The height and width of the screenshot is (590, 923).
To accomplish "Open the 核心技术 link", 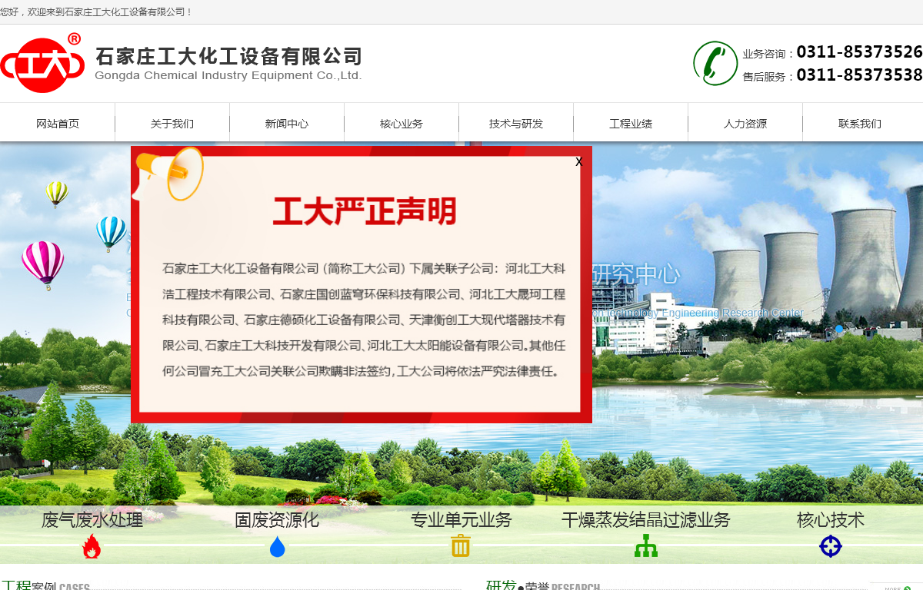I will (x=831, y=520).
